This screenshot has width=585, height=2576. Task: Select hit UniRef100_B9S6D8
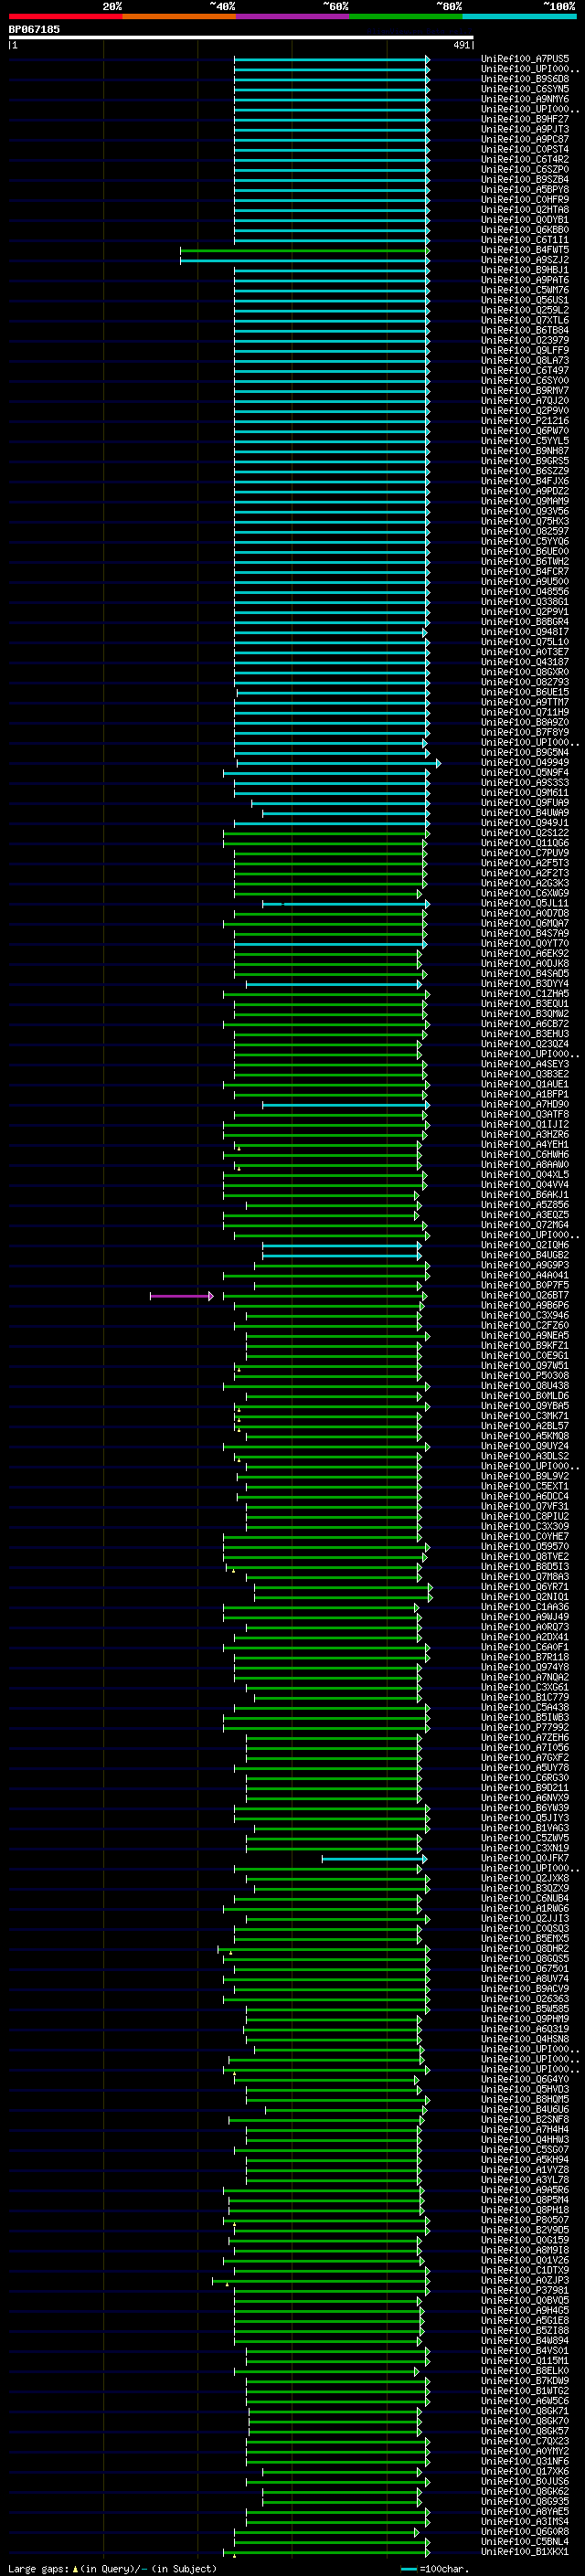click(525, 80)
